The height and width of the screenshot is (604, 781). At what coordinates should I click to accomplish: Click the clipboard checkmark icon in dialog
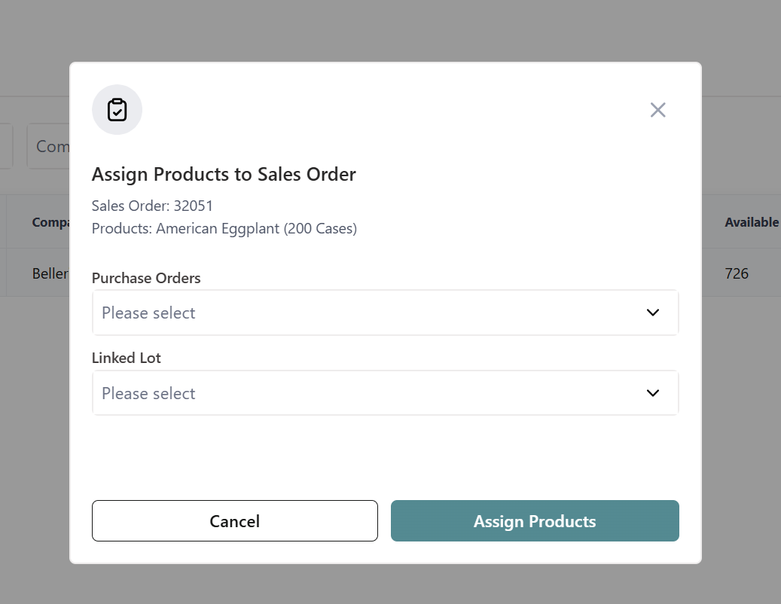click(117, 110)
